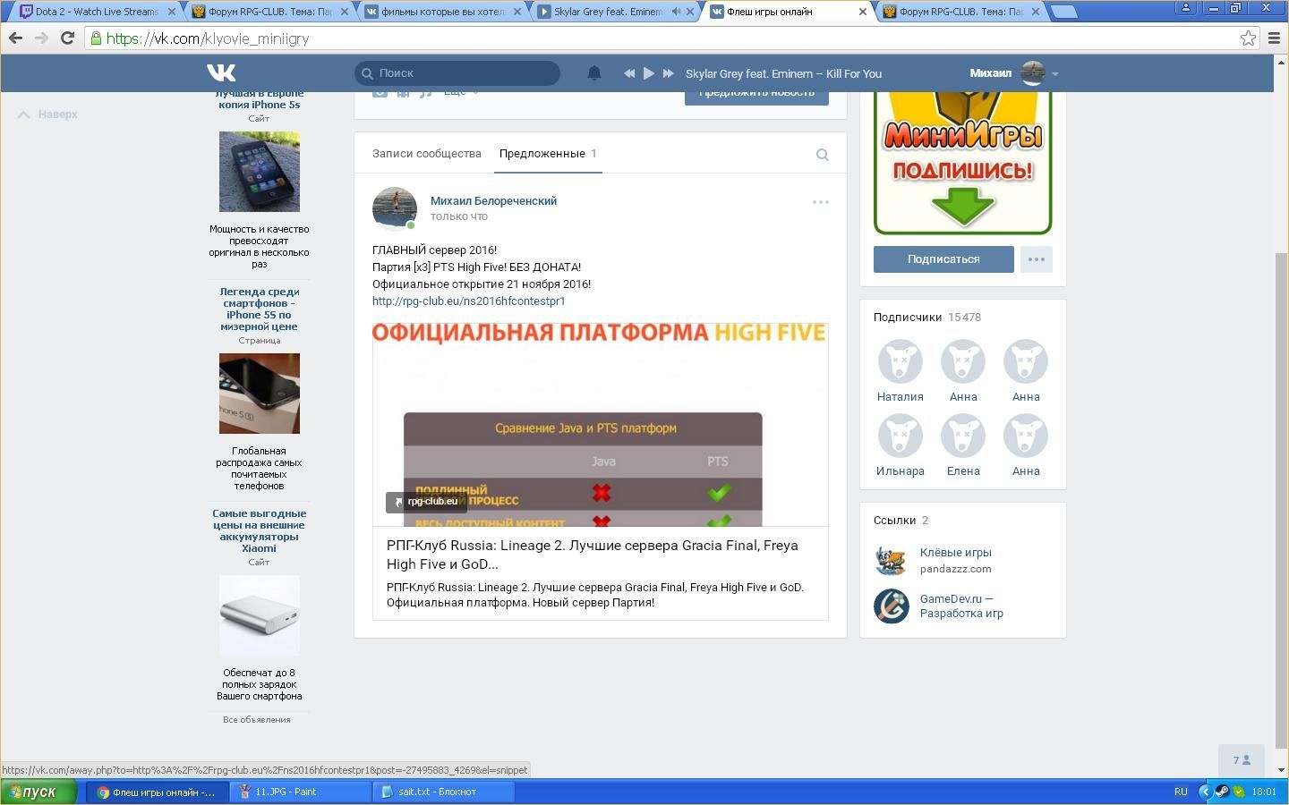Skip to the previous track
Screen dimensions: 1289x805
(x=629, y=73)
